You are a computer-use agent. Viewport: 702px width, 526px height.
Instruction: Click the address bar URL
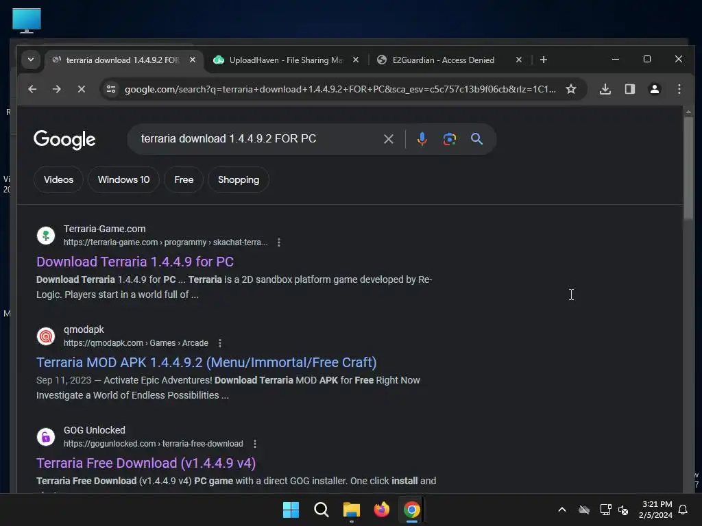[x=340, y=89]
